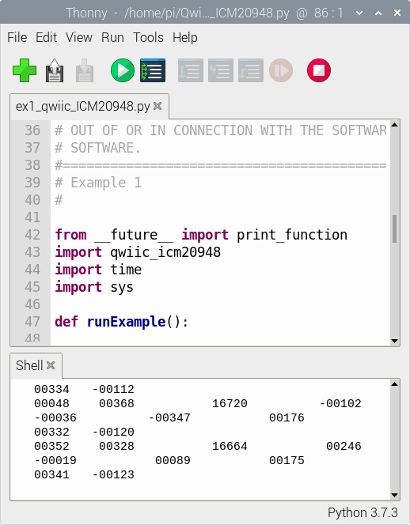Click line number 47 in the gutter
This screenshot has width=410, height=525.
pyautogui.click(x=32, y=322)
